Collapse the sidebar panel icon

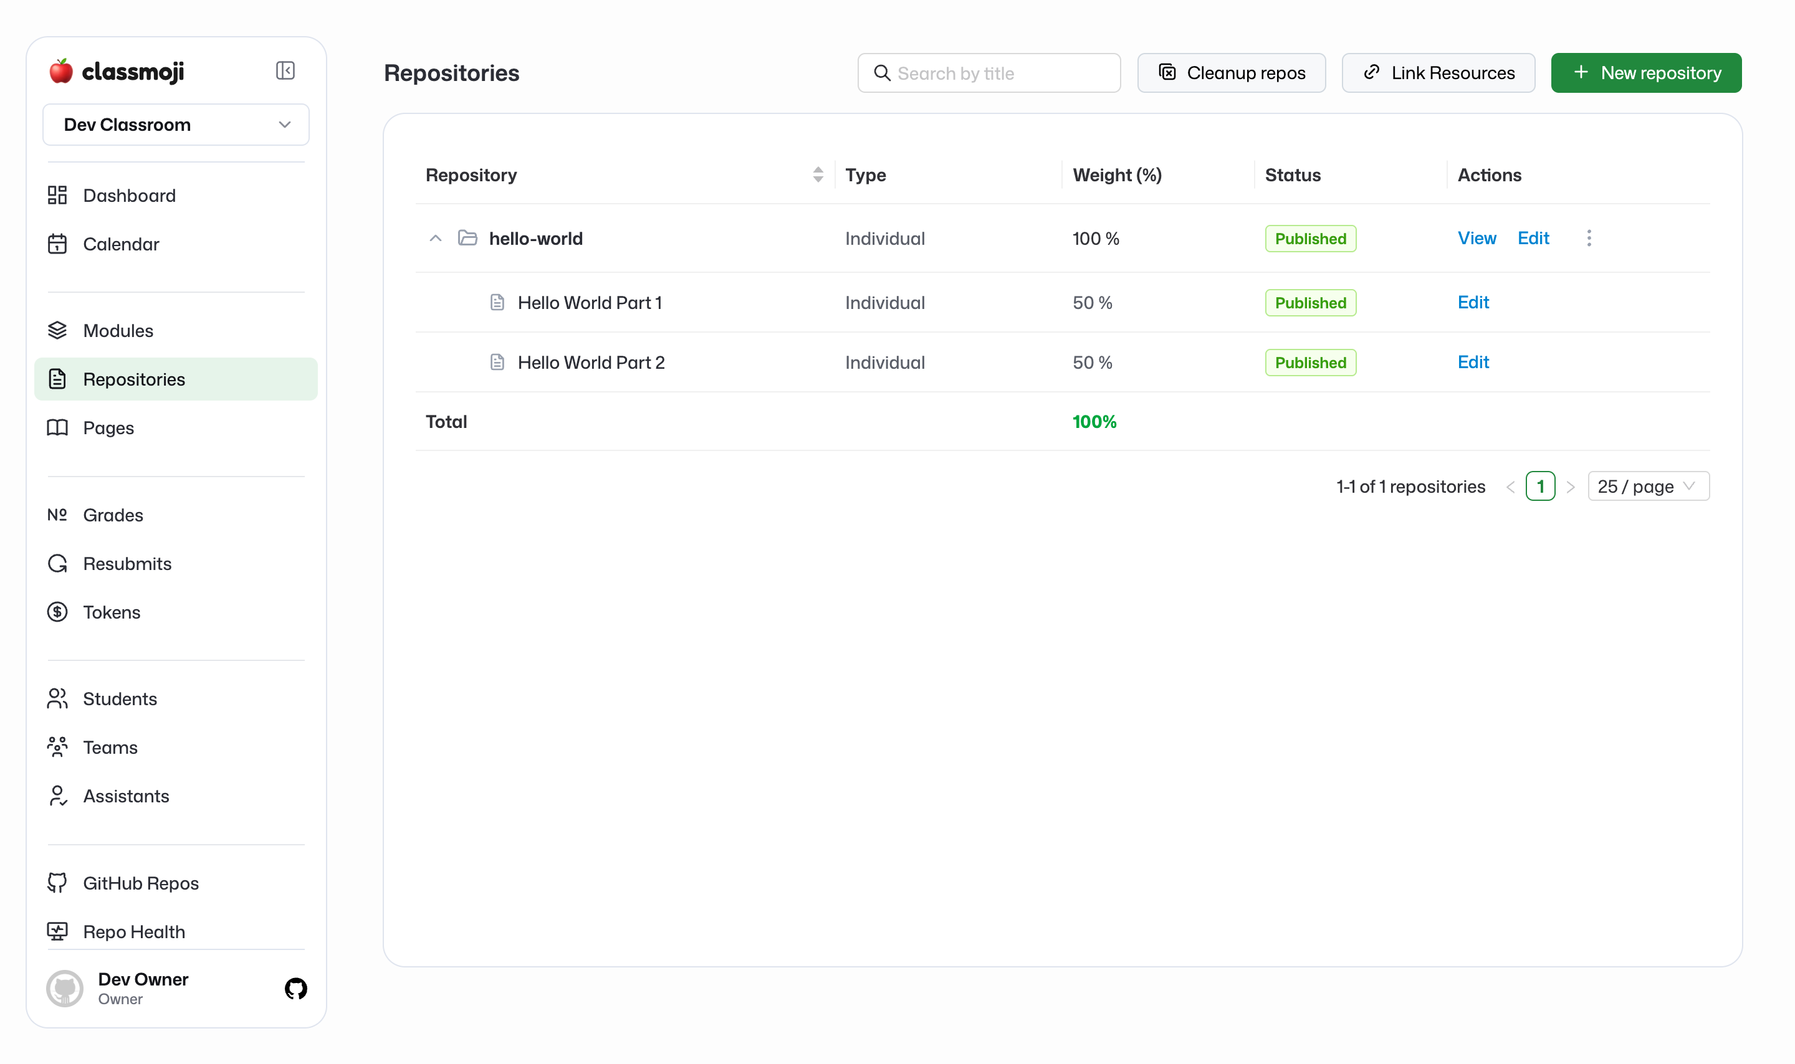[x=285, y=70]
